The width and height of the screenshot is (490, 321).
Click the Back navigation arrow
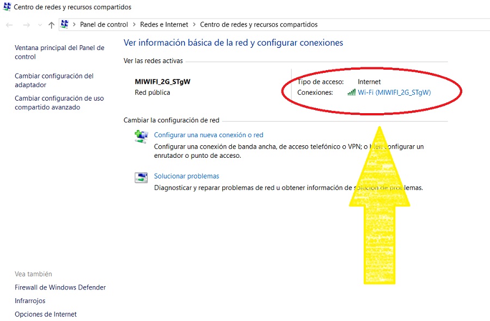(9, 25)
